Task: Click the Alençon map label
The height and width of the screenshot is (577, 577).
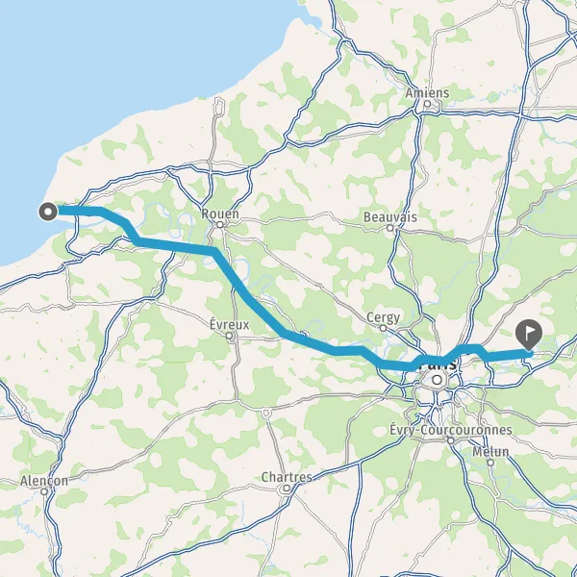Action: 44,481
